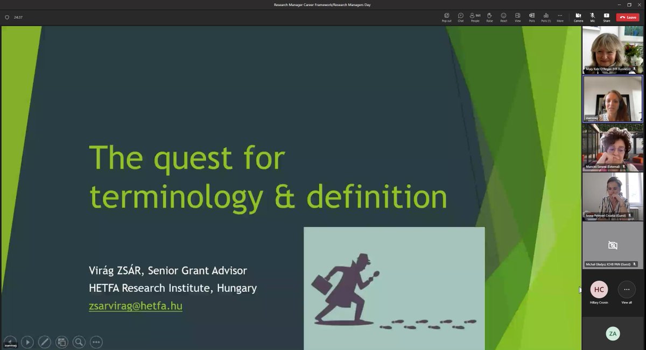Open the see-all-slides grid view
646x350 pixels.
point(62,342)
